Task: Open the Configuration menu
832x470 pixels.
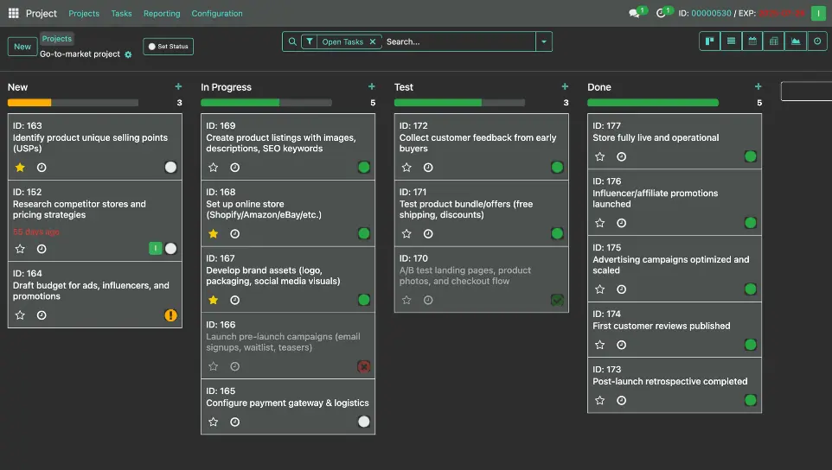Action: (217, 14)
